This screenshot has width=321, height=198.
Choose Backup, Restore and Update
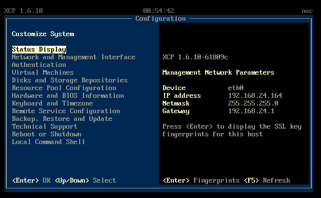click(62, 119)
